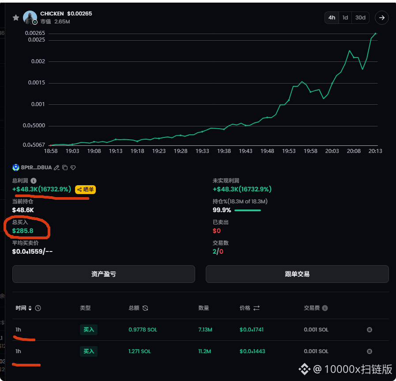
Task: Click the 交易数 value 2/0
Action: coord(218,251)
